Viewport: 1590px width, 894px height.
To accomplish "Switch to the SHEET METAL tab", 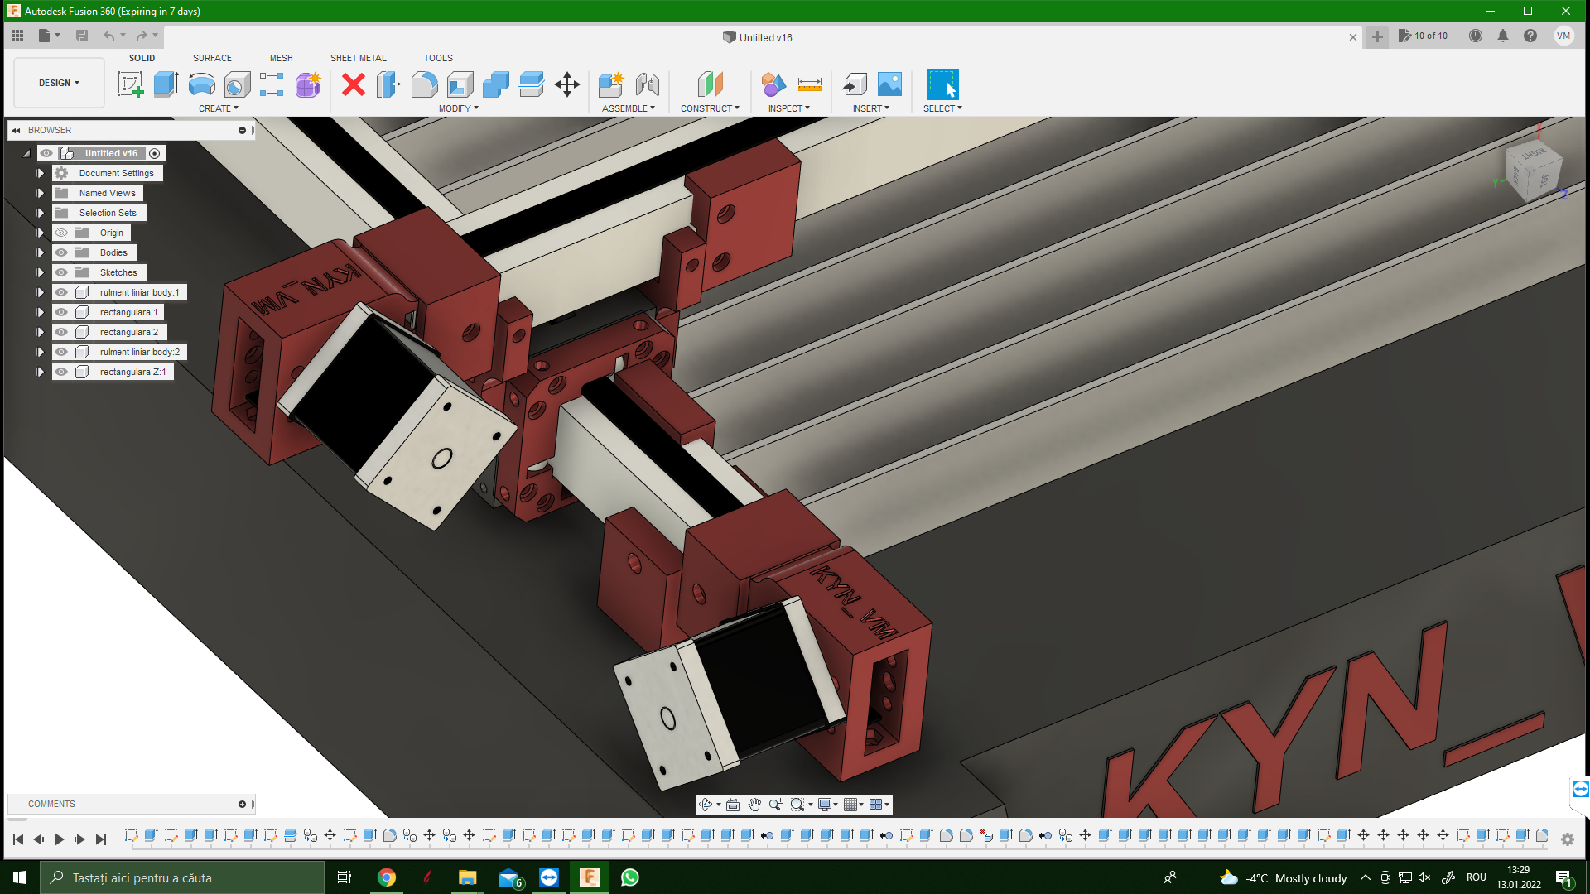I will pos(358,58).
